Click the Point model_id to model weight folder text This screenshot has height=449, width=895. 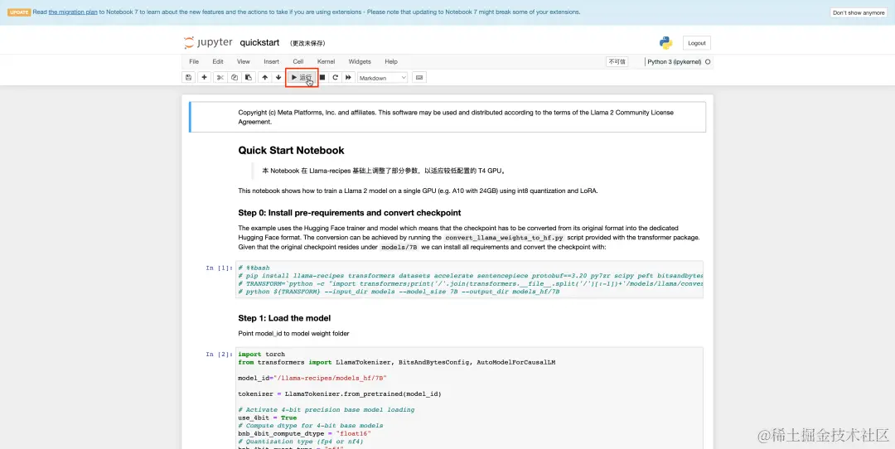pos(293,333)
